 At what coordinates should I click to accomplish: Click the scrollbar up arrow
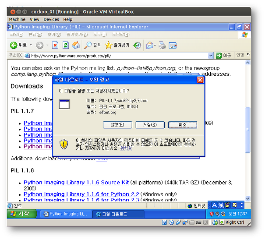click(247, 63)
